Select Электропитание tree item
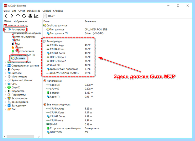Screen dimensions: 195x141 click(x=25, y=51)
